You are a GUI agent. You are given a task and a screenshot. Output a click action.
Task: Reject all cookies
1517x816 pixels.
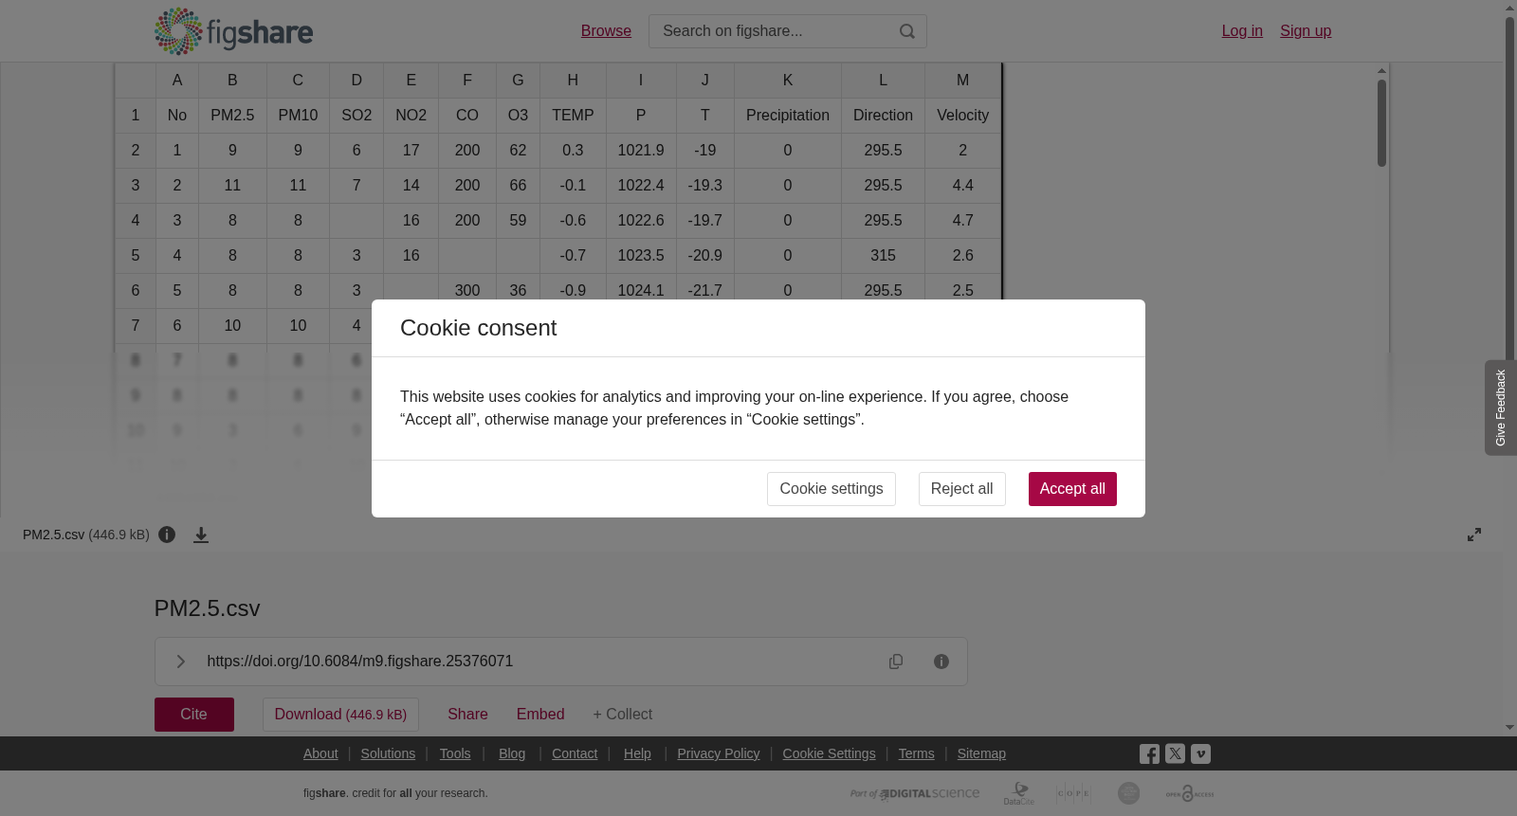(x=961, y=489)
